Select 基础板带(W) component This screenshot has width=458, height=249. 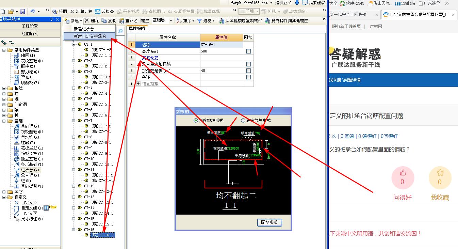point(29,186)
